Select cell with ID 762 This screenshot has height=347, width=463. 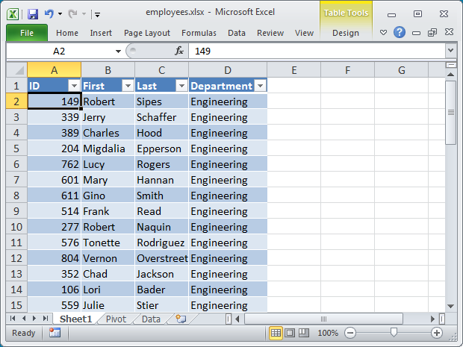point(54,164)
